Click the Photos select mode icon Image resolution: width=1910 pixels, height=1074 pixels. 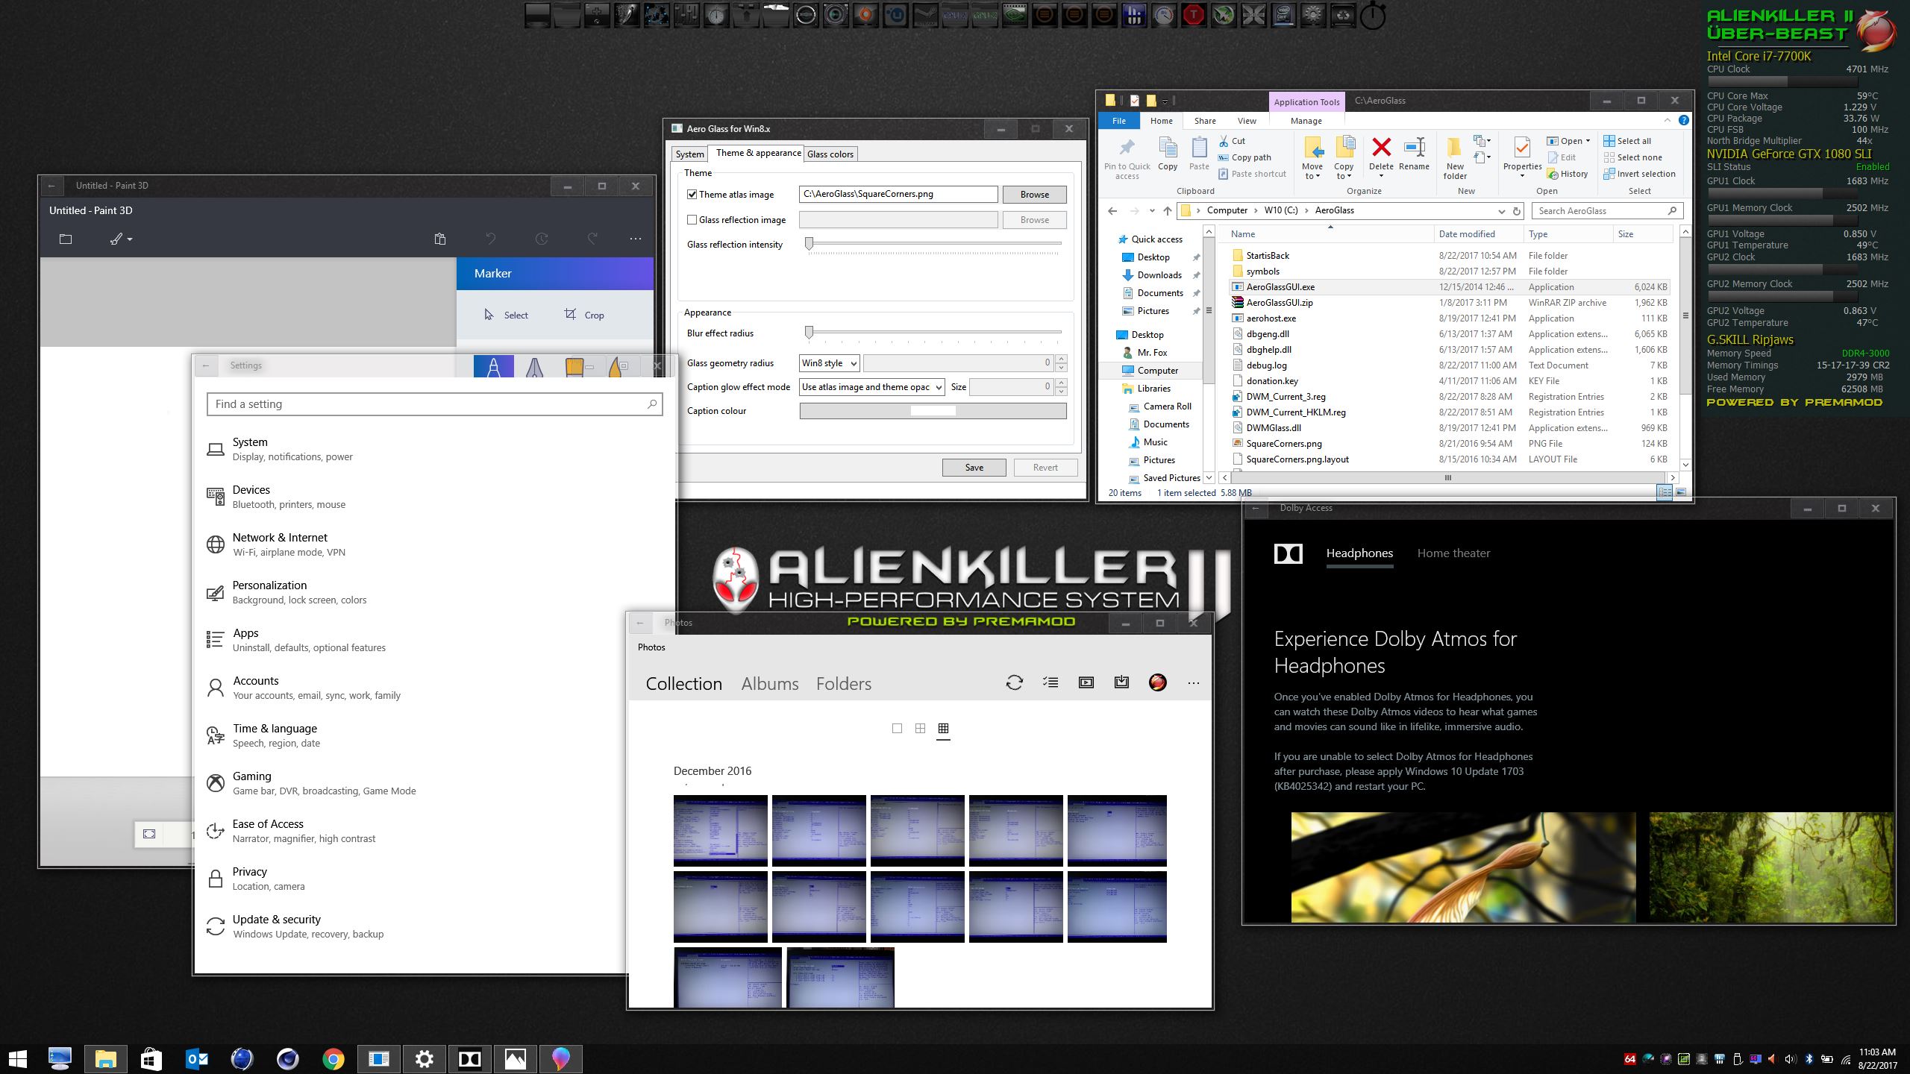1050,682
